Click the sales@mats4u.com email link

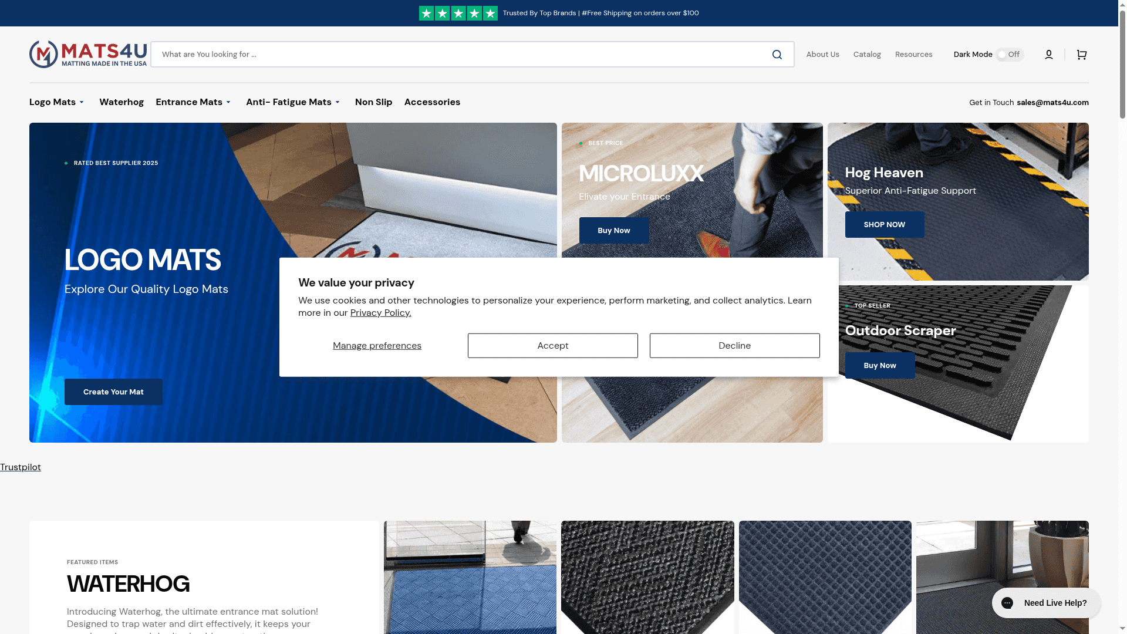point(1052,103)
